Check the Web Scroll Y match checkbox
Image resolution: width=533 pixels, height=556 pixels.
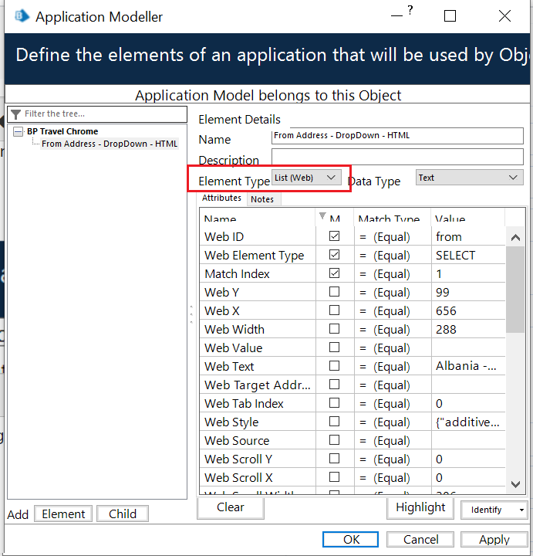[334, 459]
